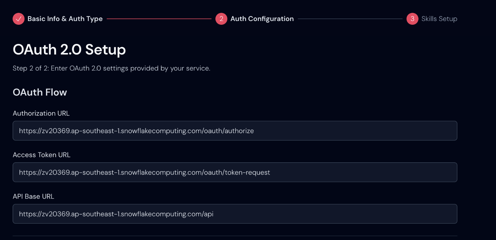This screenshot has width=496, height=240.
Task: Jump to the Skills Setup step
Action: [x=439, y=19]
